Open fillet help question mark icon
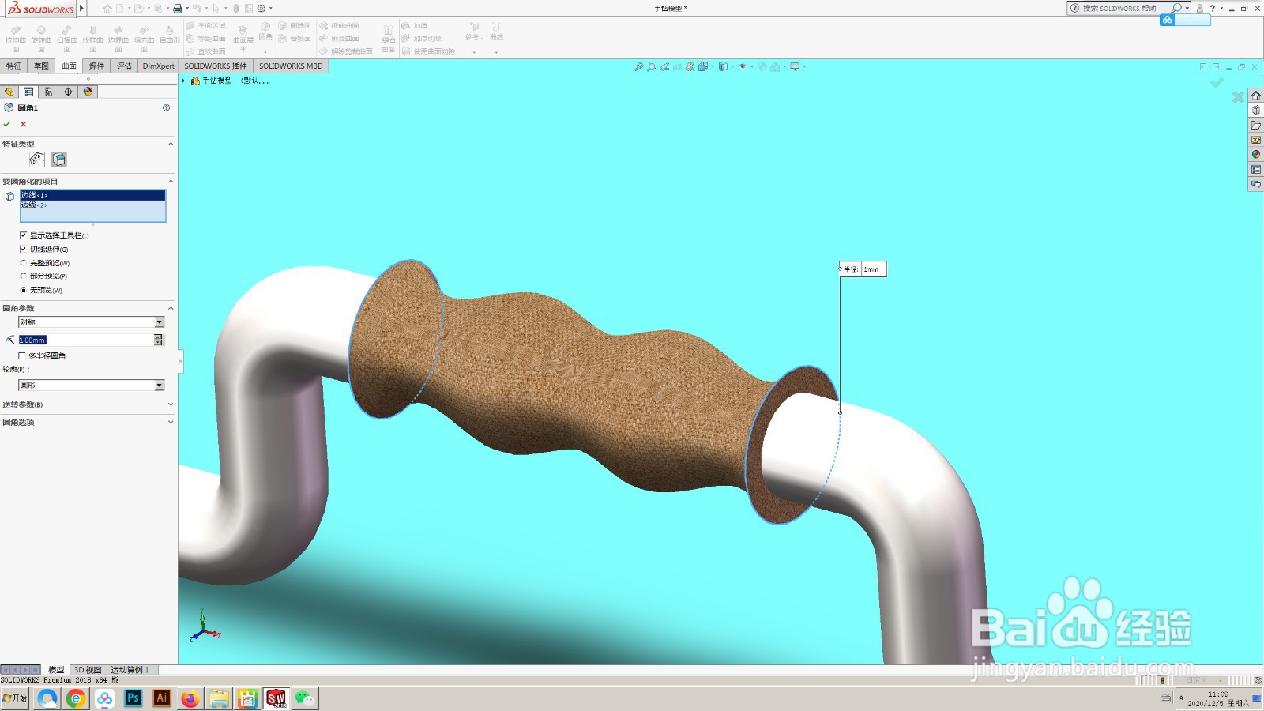The width and height of the screenshot is (1264, 711). click(x=166, y=107)
